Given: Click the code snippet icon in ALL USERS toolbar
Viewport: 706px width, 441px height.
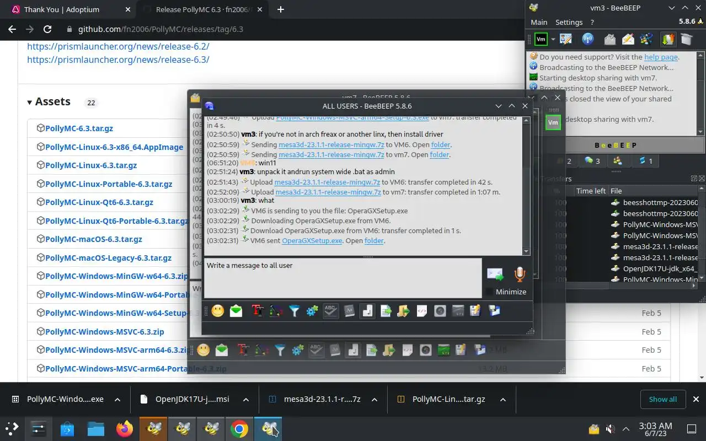Looking at the screenshot, I should point(421,311).
